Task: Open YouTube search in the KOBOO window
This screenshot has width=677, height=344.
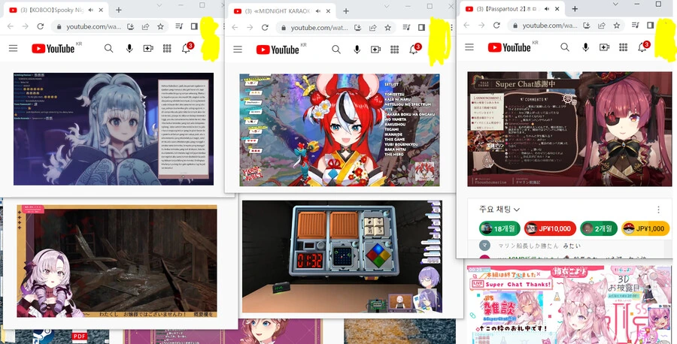Action: [x=108, y=49]
